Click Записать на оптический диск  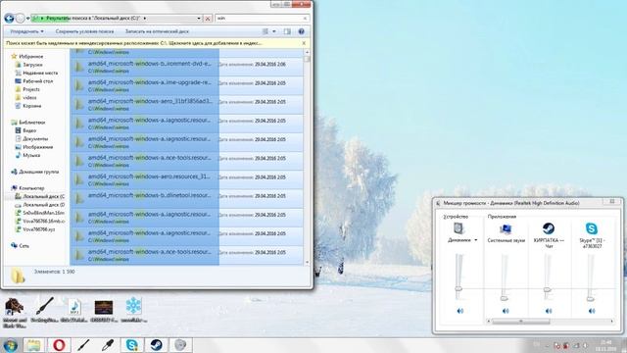click(157, 31)
